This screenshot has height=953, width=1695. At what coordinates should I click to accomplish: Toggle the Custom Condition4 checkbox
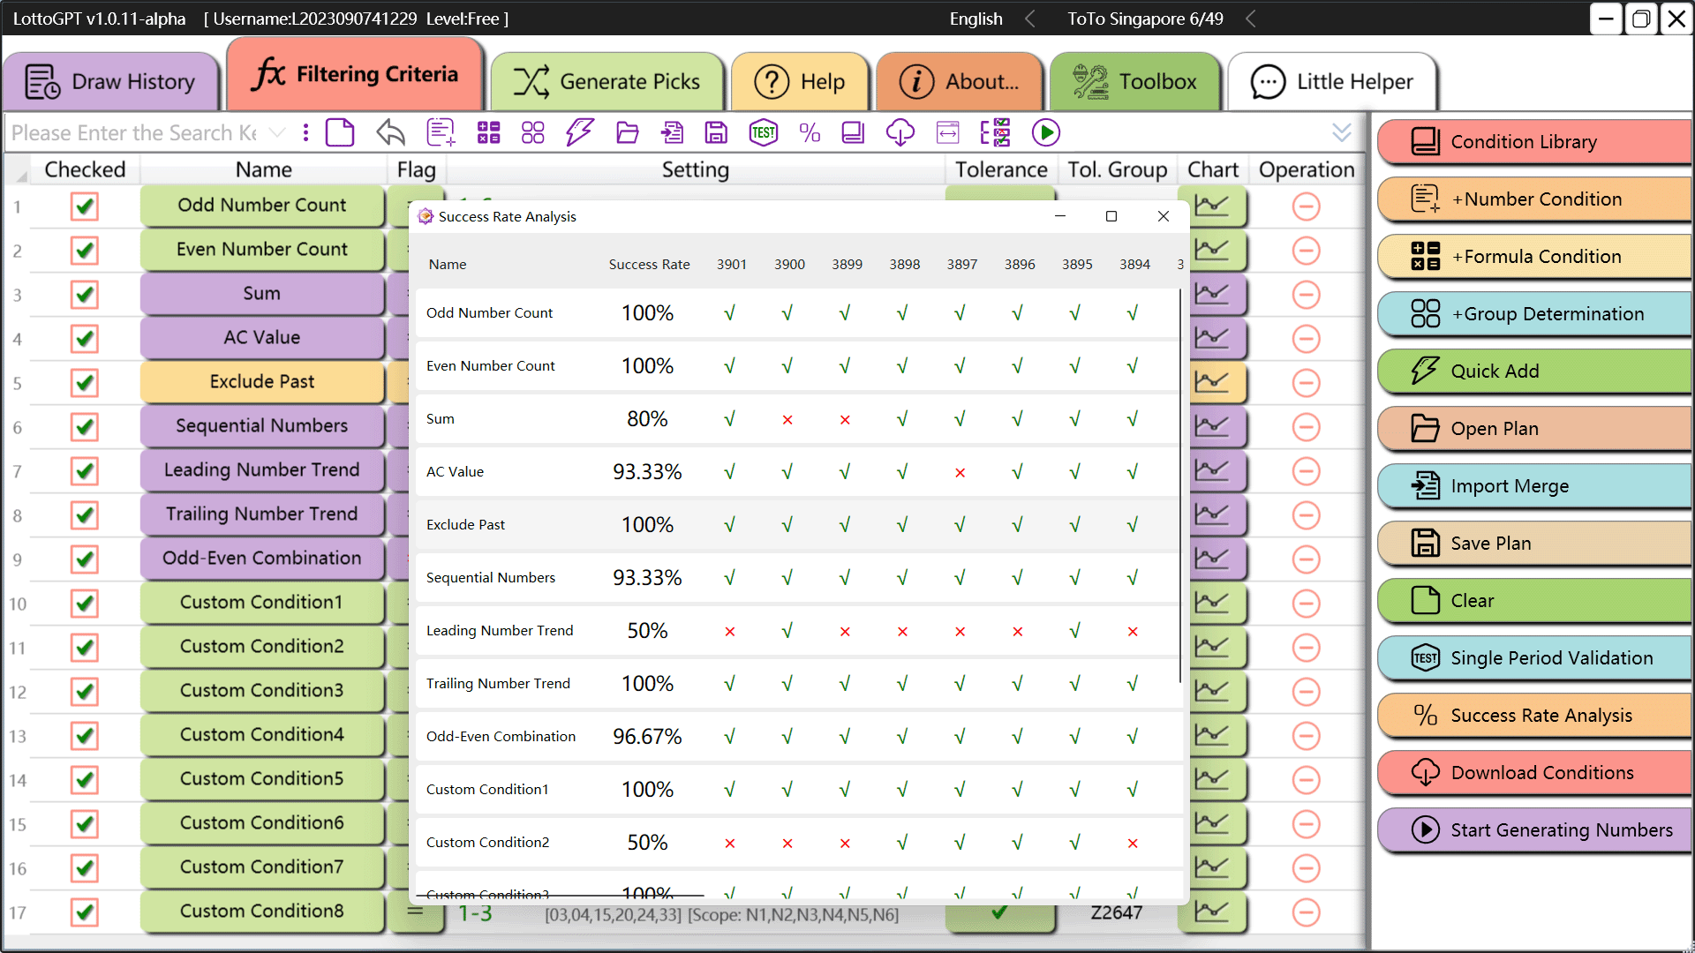(x=85, y=736)
